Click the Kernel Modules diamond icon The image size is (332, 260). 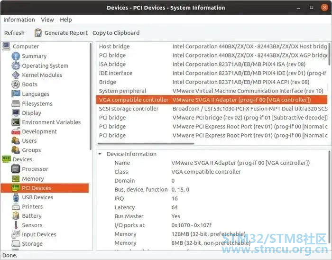[16, 75]
